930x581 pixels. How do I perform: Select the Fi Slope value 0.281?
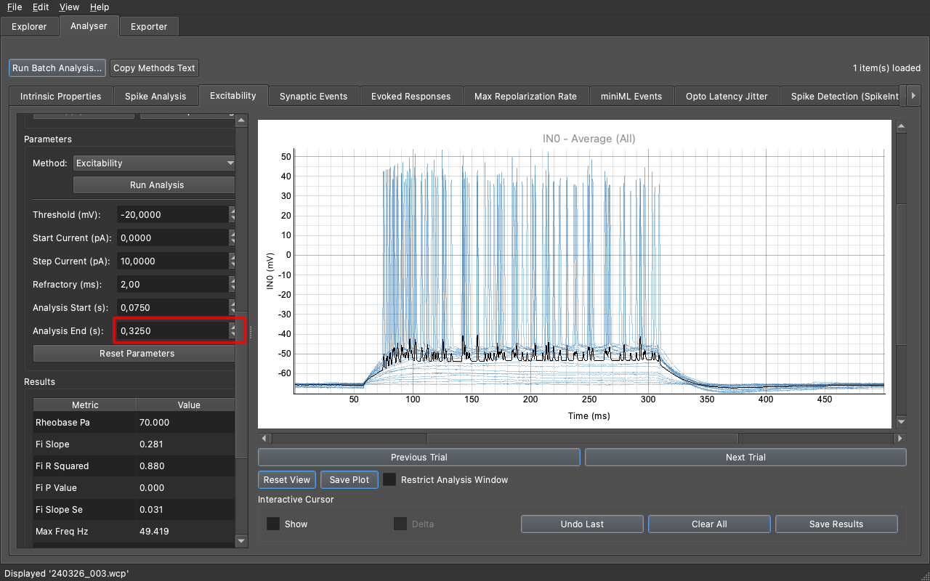tap(151, 444)
